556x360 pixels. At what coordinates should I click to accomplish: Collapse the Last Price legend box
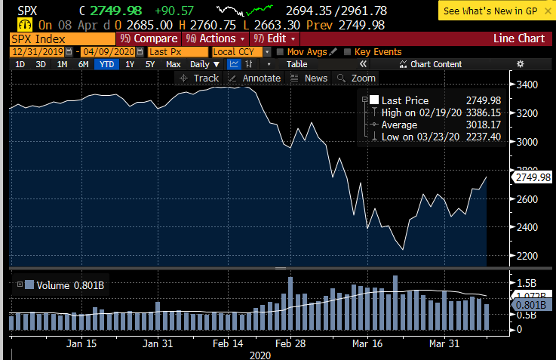click(x=364, y=100)
